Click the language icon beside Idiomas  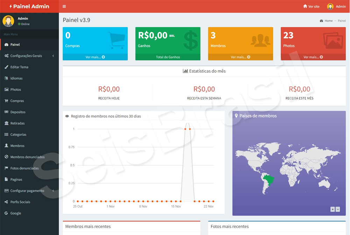pyautogui.click(x=6, y=78)
